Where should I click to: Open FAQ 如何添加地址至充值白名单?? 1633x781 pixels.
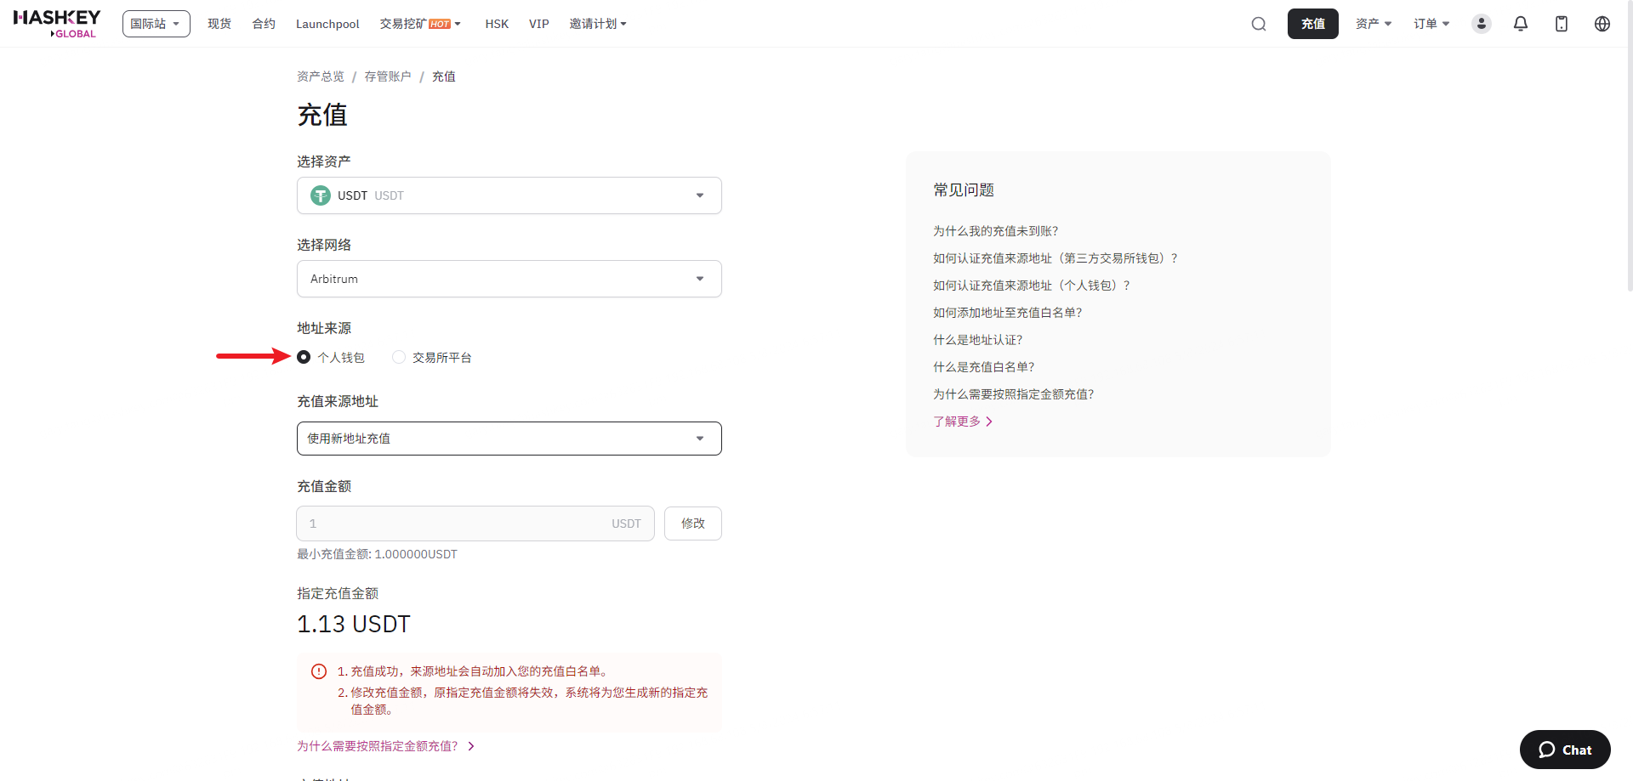(x=1007, y=313)
